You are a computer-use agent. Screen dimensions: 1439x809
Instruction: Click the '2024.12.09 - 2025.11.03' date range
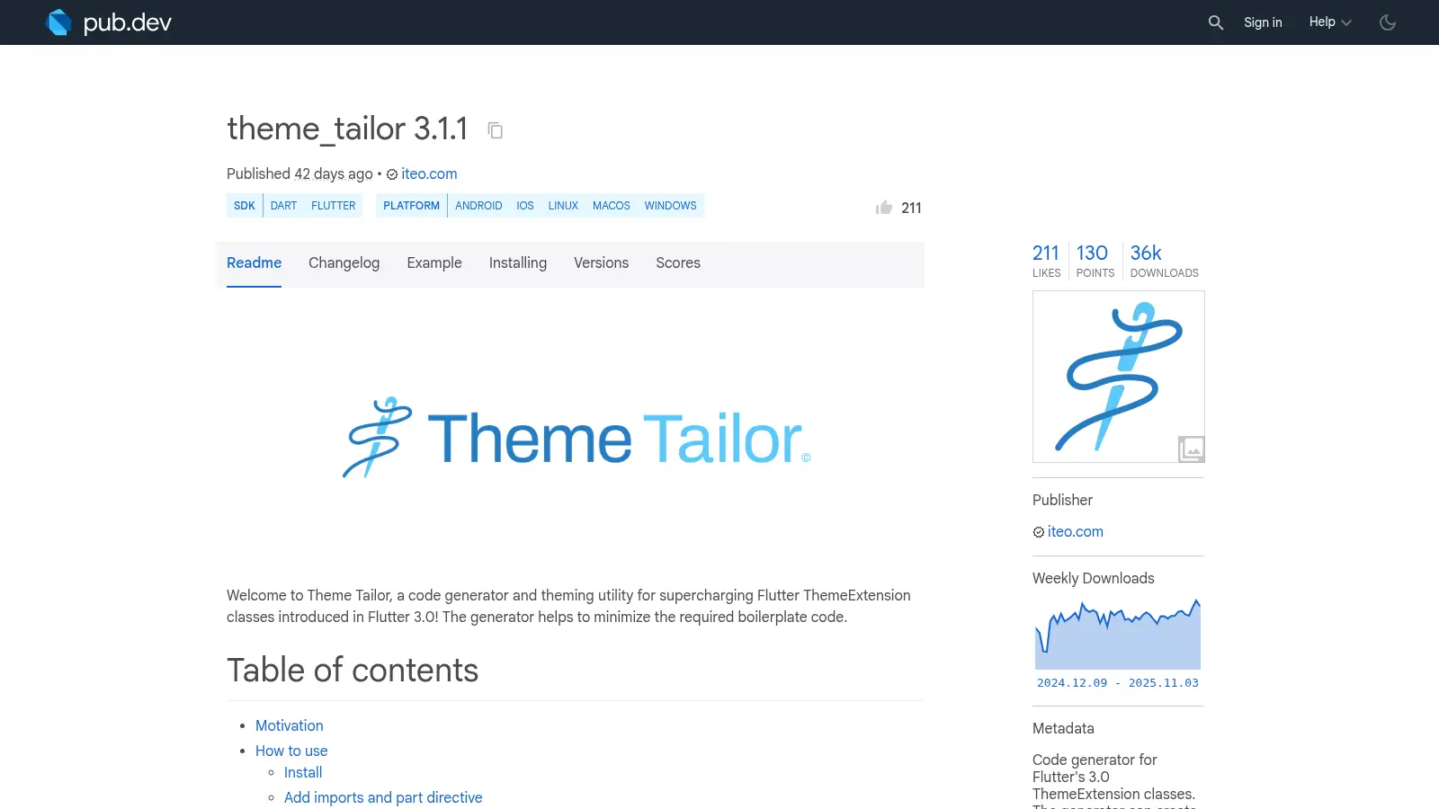1118,683
